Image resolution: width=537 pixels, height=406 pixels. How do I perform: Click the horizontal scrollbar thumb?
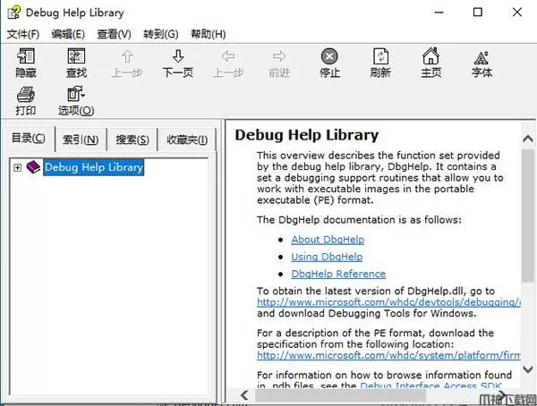[x=340, y=395]
